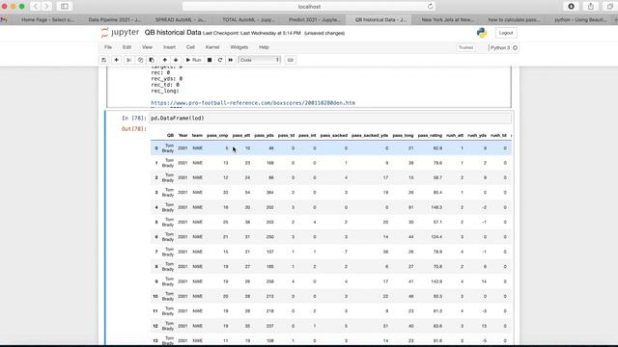618x347 pixels.
Task: Cut selected cells with scissors icon
Action: [x=128, y=60]
